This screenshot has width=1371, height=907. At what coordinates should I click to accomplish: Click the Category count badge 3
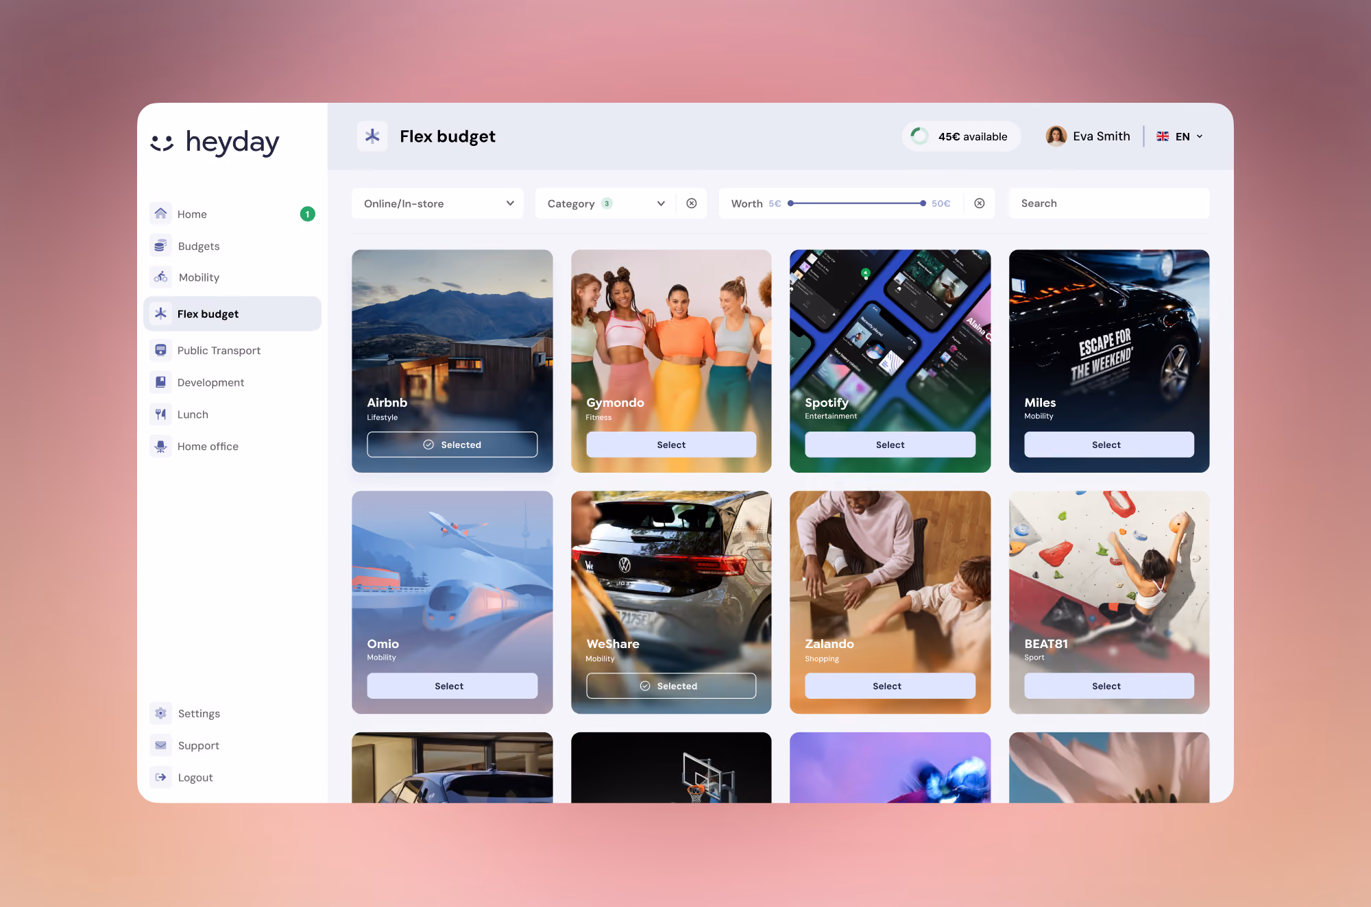click(607, 203)
